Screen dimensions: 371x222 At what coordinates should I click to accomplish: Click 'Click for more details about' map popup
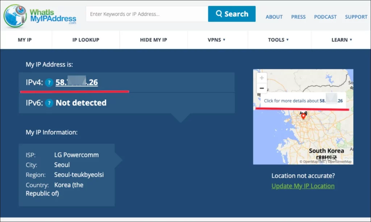coord(303,101)
